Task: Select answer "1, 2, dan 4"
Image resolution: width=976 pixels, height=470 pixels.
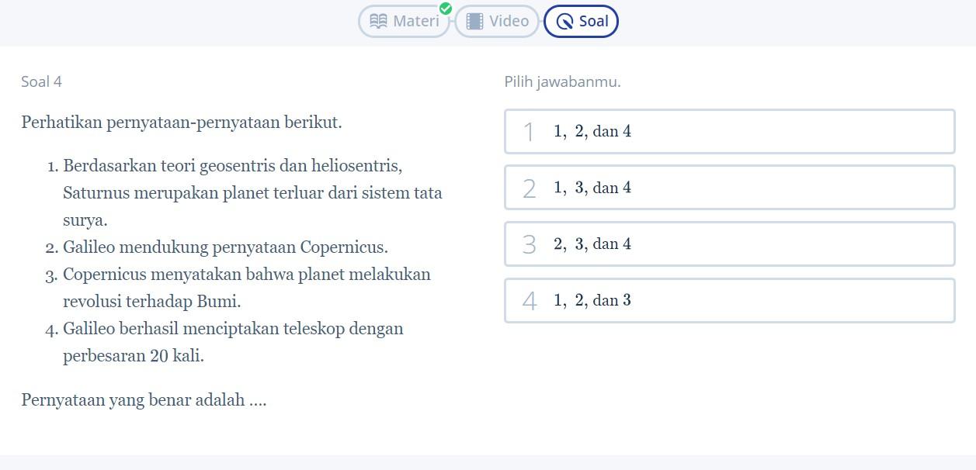Action: tap(729, 132)
